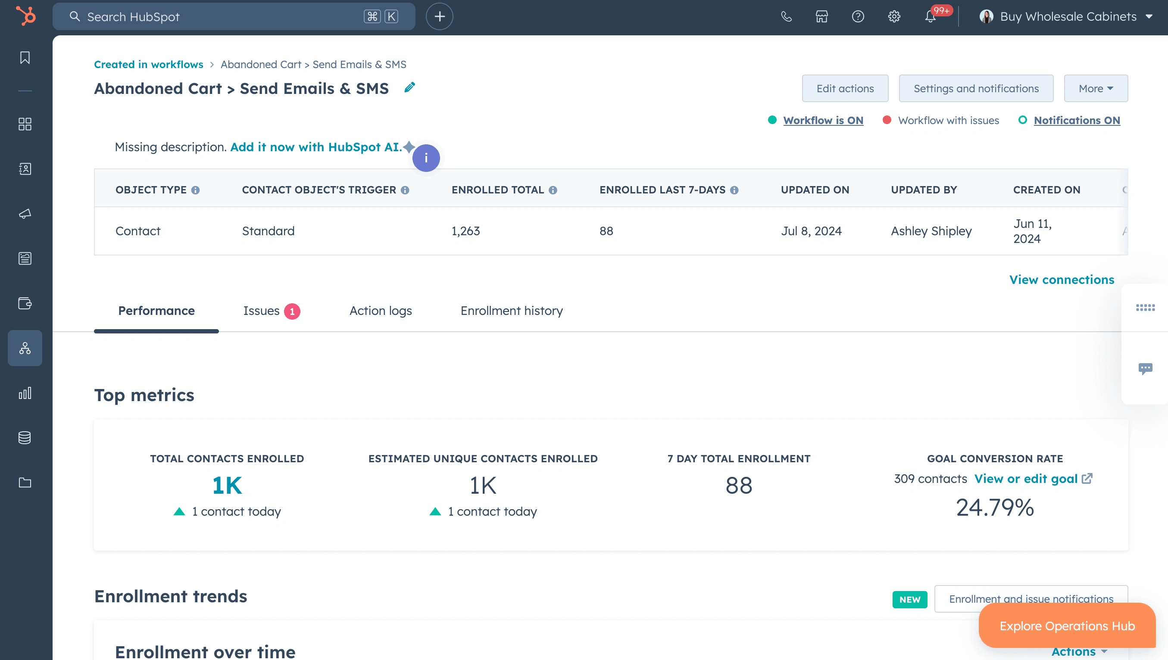Click the View connections link
This screenshot has height=660, width=1168.
pyautogui.click(x=1062, y=280)
